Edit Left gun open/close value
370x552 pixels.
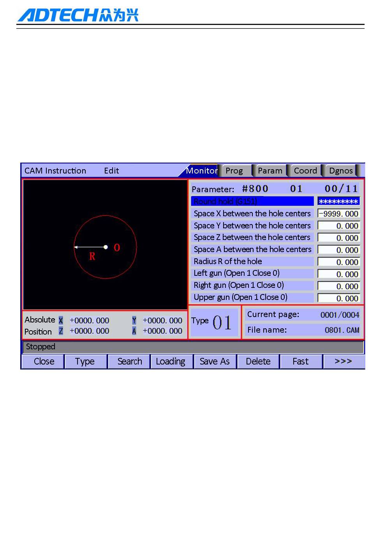click(x=338, y=274)
